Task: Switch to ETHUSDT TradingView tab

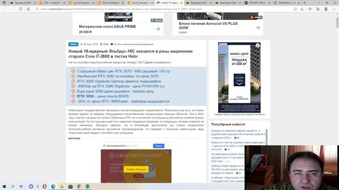Action: pyautogui.click(x=257, y=3)
